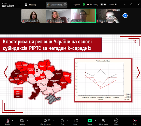Open the View layout menu
This screenshot has height=126, width=141.
[x=113, y=5]
